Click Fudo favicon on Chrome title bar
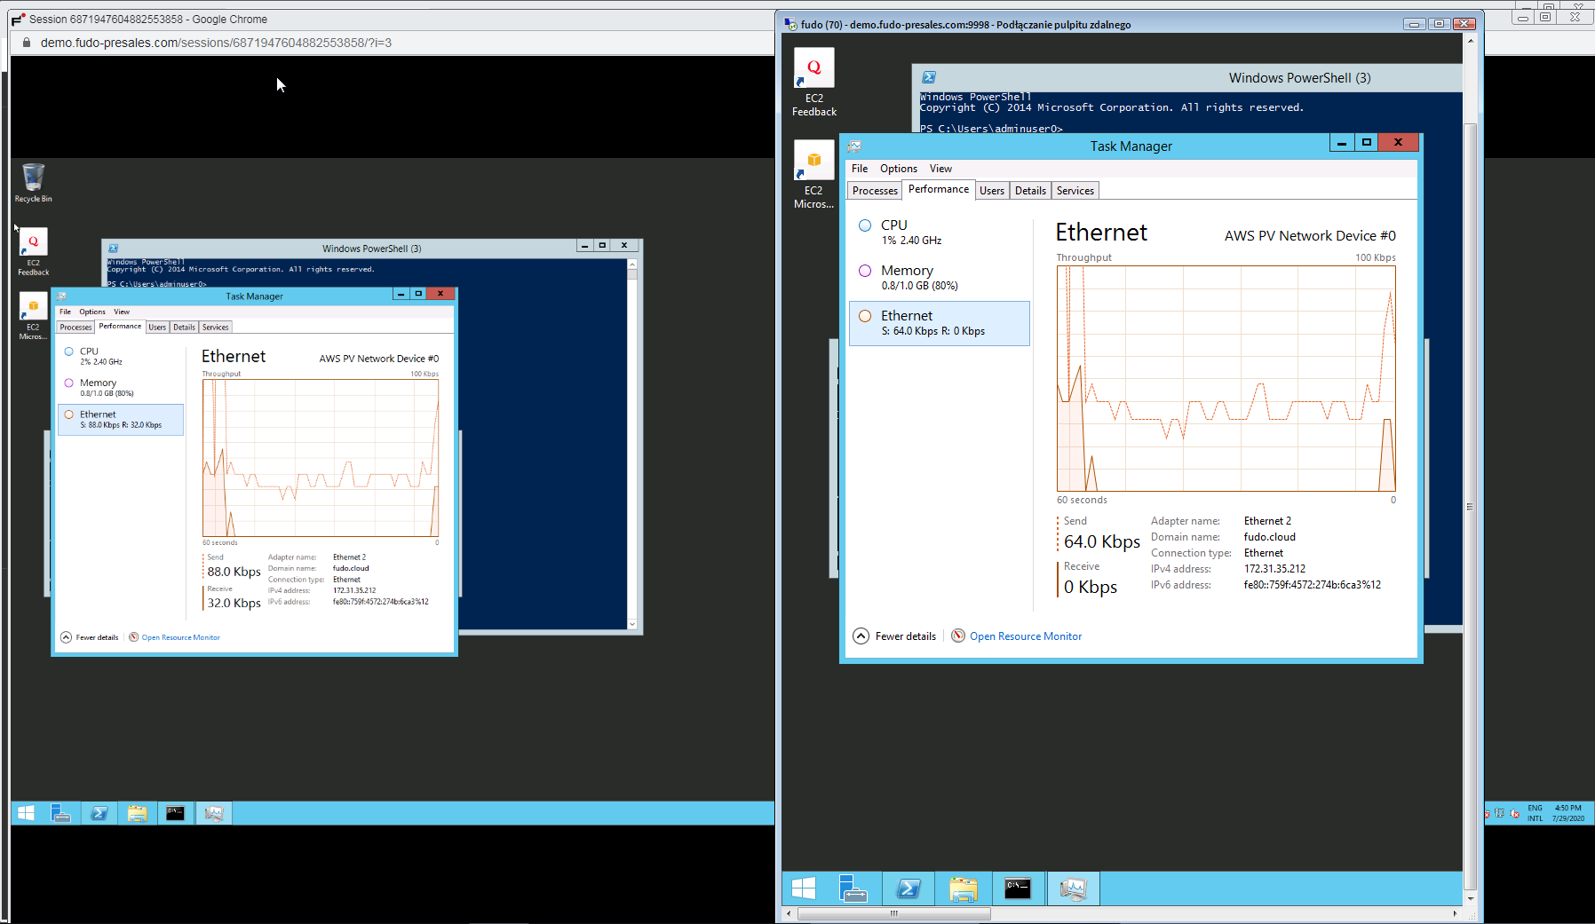 click(x=18, y=20)
